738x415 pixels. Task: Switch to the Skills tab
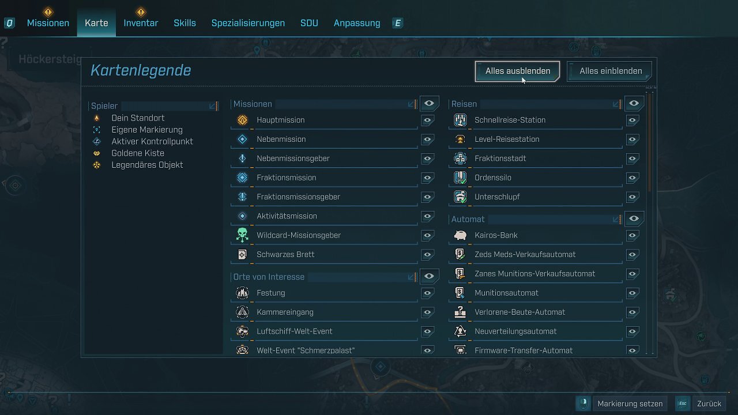184,23
